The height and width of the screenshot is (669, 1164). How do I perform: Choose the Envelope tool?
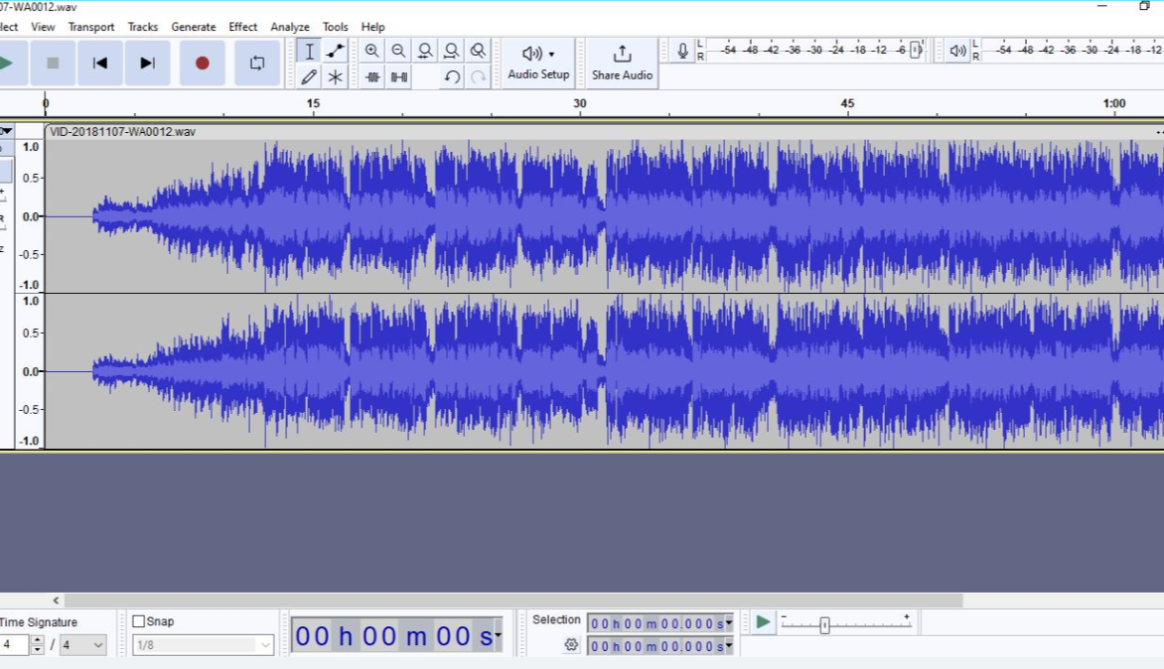tap(336, 52)
